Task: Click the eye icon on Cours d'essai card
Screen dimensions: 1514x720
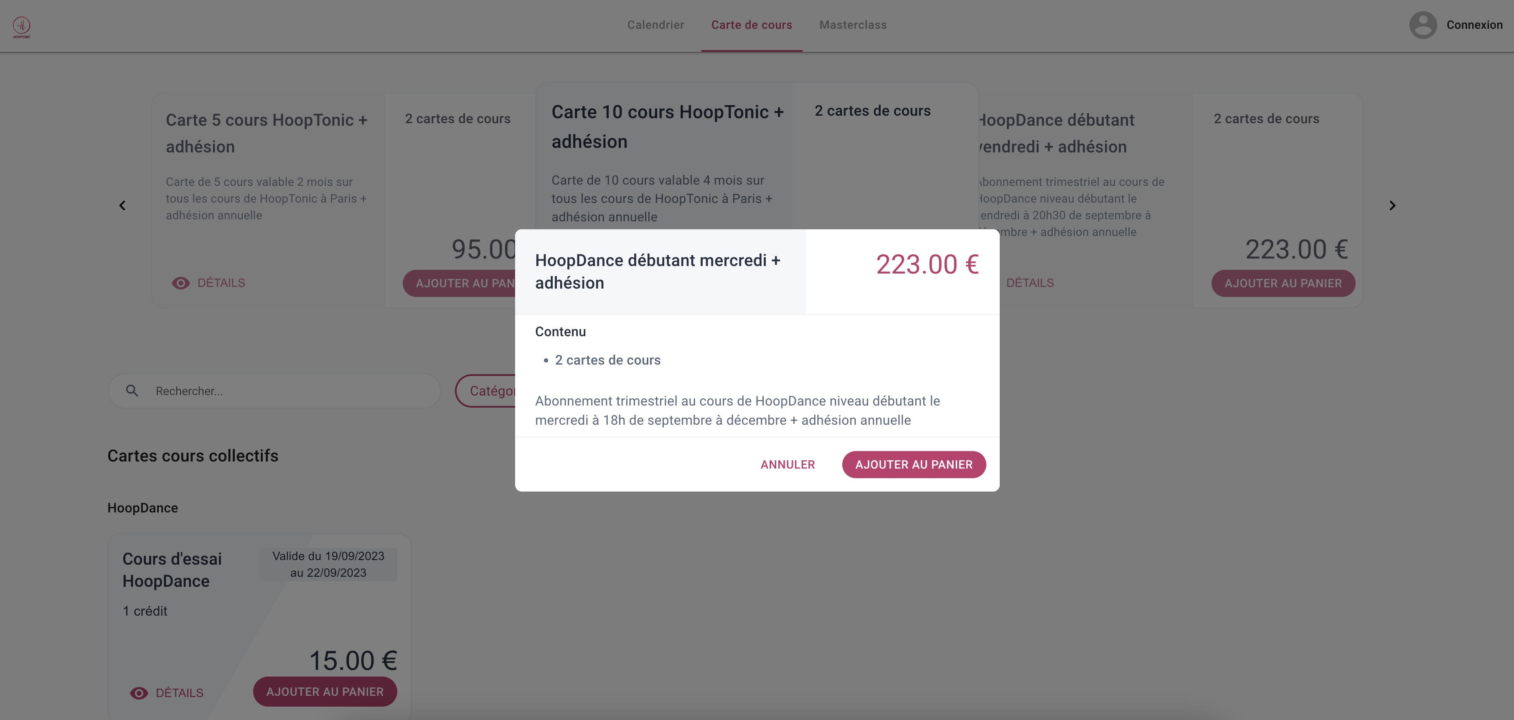Action: click(139, 693)
